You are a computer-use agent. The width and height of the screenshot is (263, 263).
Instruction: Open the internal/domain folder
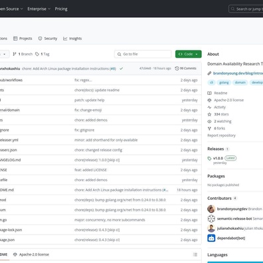coord(10,110)
